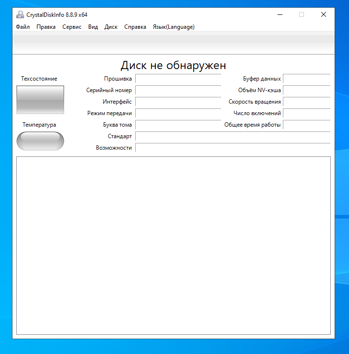
Task: Click the Стандарт value field
Action: coord(233,136)
